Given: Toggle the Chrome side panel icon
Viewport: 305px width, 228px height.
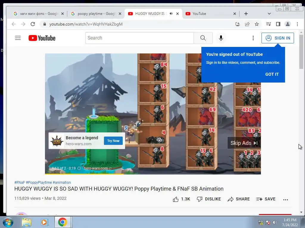Looking at the screenshot, I should click(278, 24).
